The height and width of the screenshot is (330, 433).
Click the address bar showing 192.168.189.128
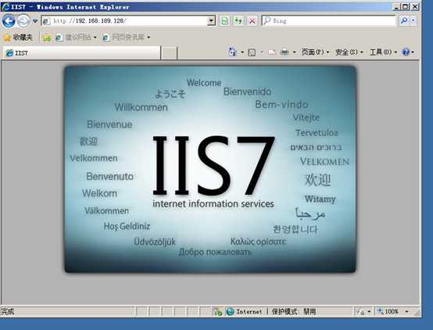pos(125,21)
